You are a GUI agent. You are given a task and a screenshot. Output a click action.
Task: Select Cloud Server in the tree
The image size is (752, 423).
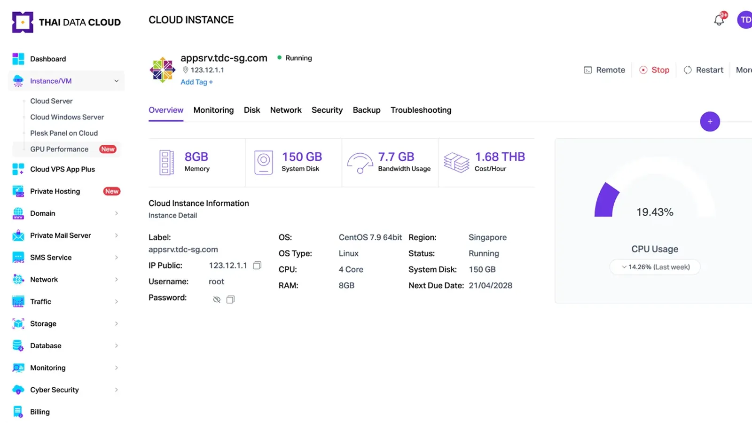click(x=51, y=101)
